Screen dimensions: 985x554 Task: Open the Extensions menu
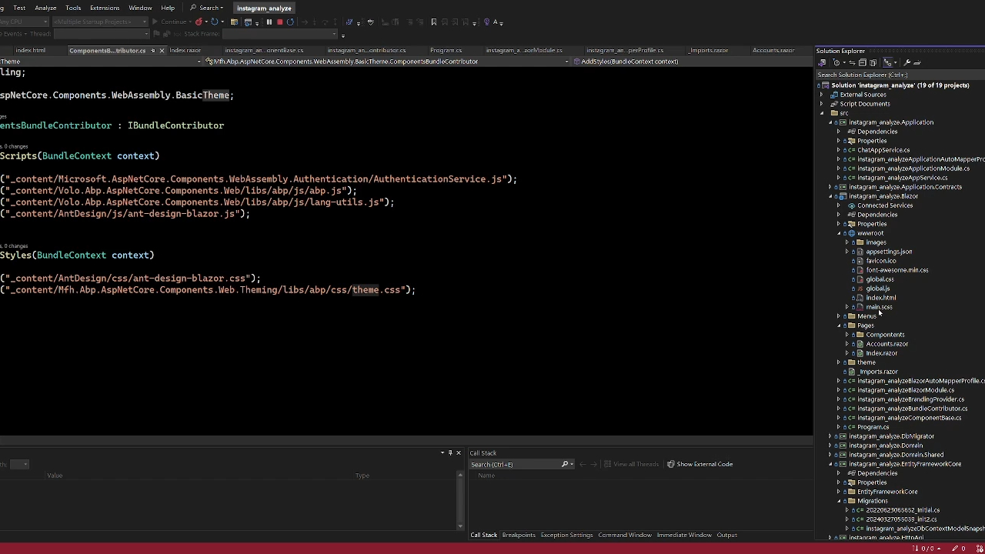[x=105, y=8]
